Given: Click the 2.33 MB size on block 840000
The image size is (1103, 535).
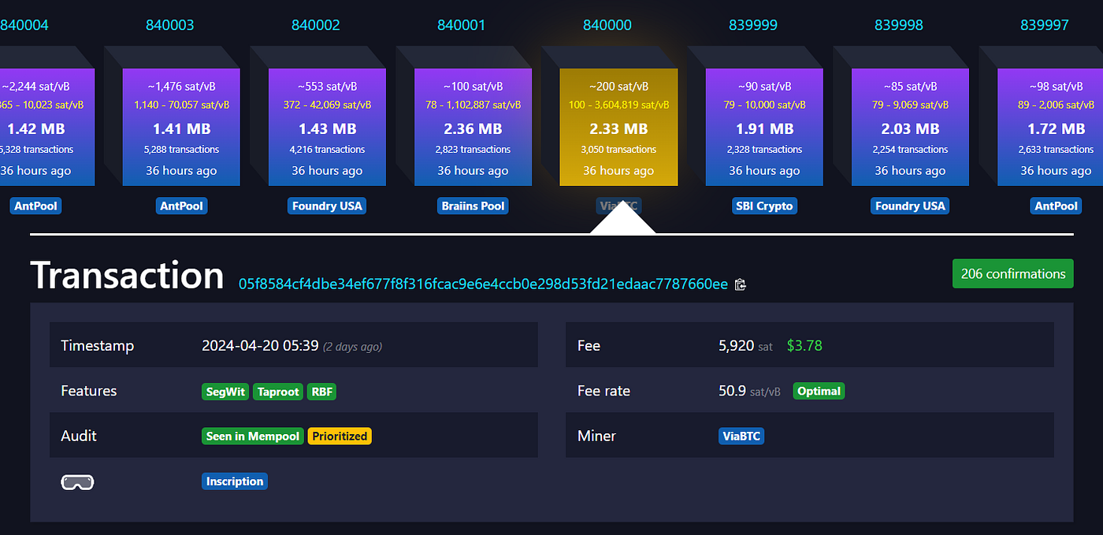Looking at the screenshot, I should point(618,128).
